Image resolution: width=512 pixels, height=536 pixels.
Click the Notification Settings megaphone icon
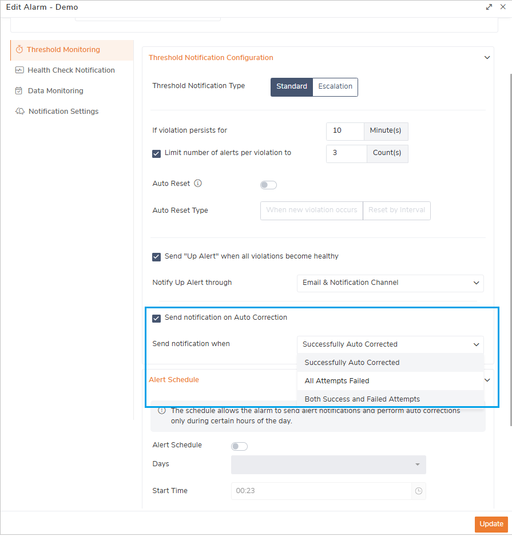[19, 112]
